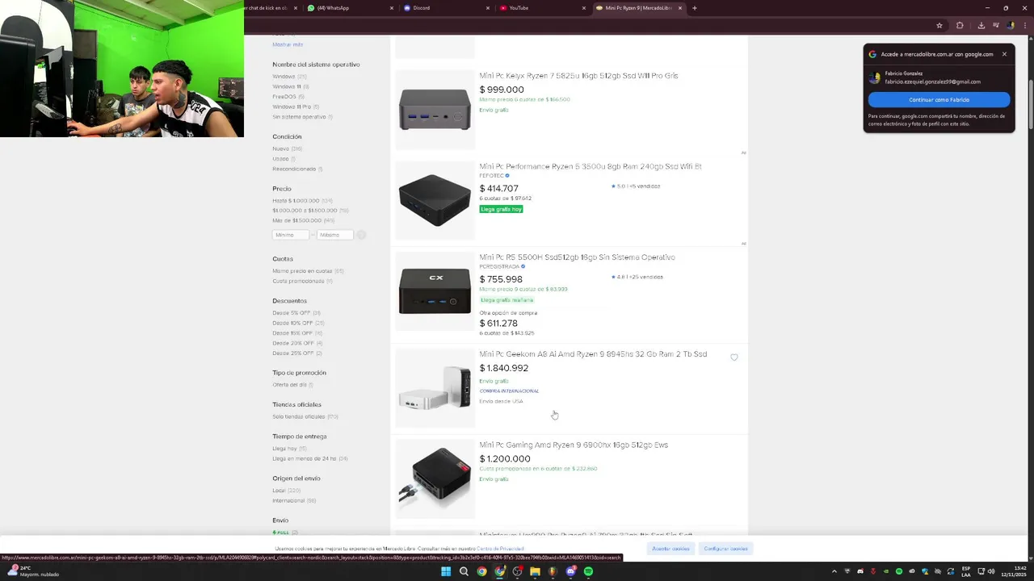Open Centro de Privacidad link

point(500,549)
